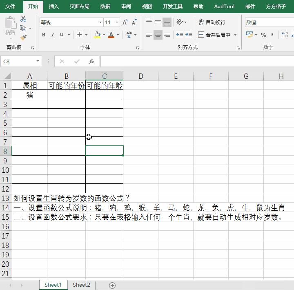Select row 13 header
Screen dimensions: 294x290
click(6, 198)
